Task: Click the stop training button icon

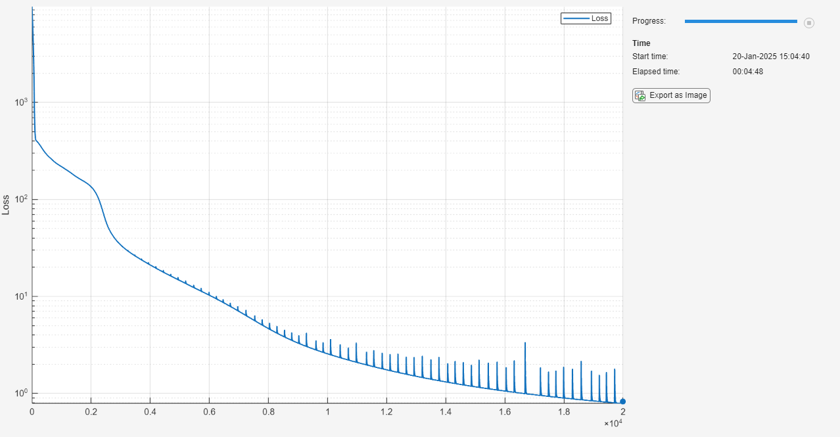Action: (809, 23)
